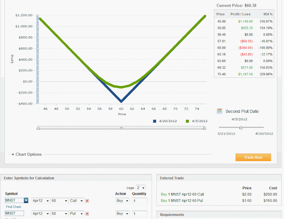Click the second MNST symbol input field
Screen dimensions: 284x219
coord(14,213)
